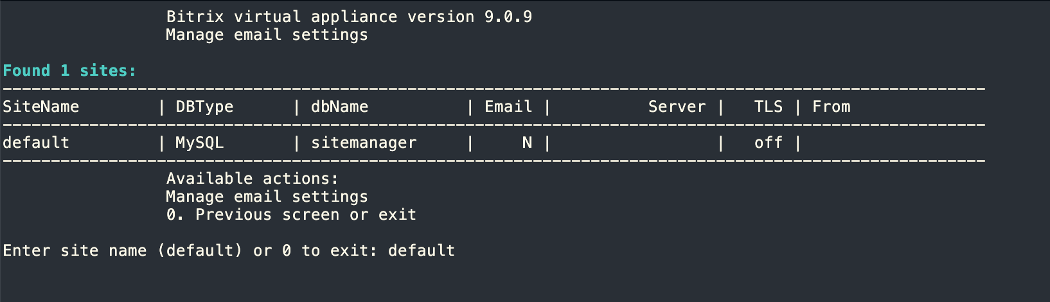Click Manage email settings under Available actions
1050x302 pixels.
[x=267, y=197]
